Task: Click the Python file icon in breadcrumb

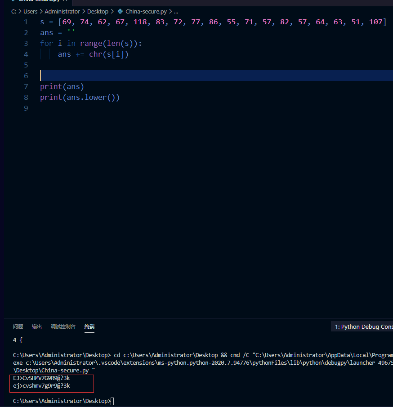Action: click(120, 11)
